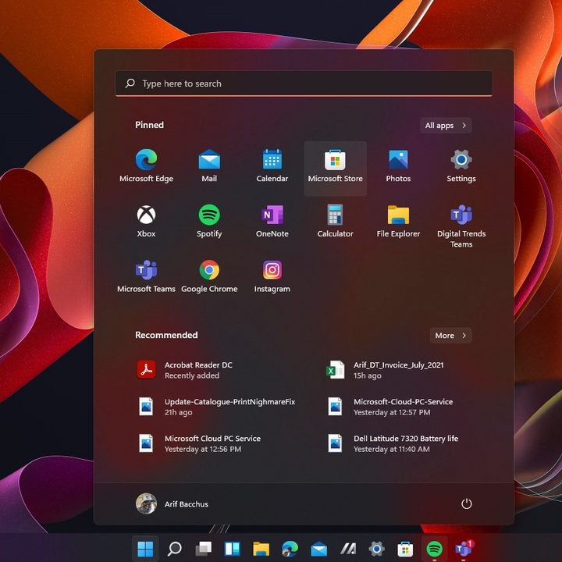The width and height of the screenshot is (562, 562).
Task: Expand More recommended items
Action: coord(450,336)
